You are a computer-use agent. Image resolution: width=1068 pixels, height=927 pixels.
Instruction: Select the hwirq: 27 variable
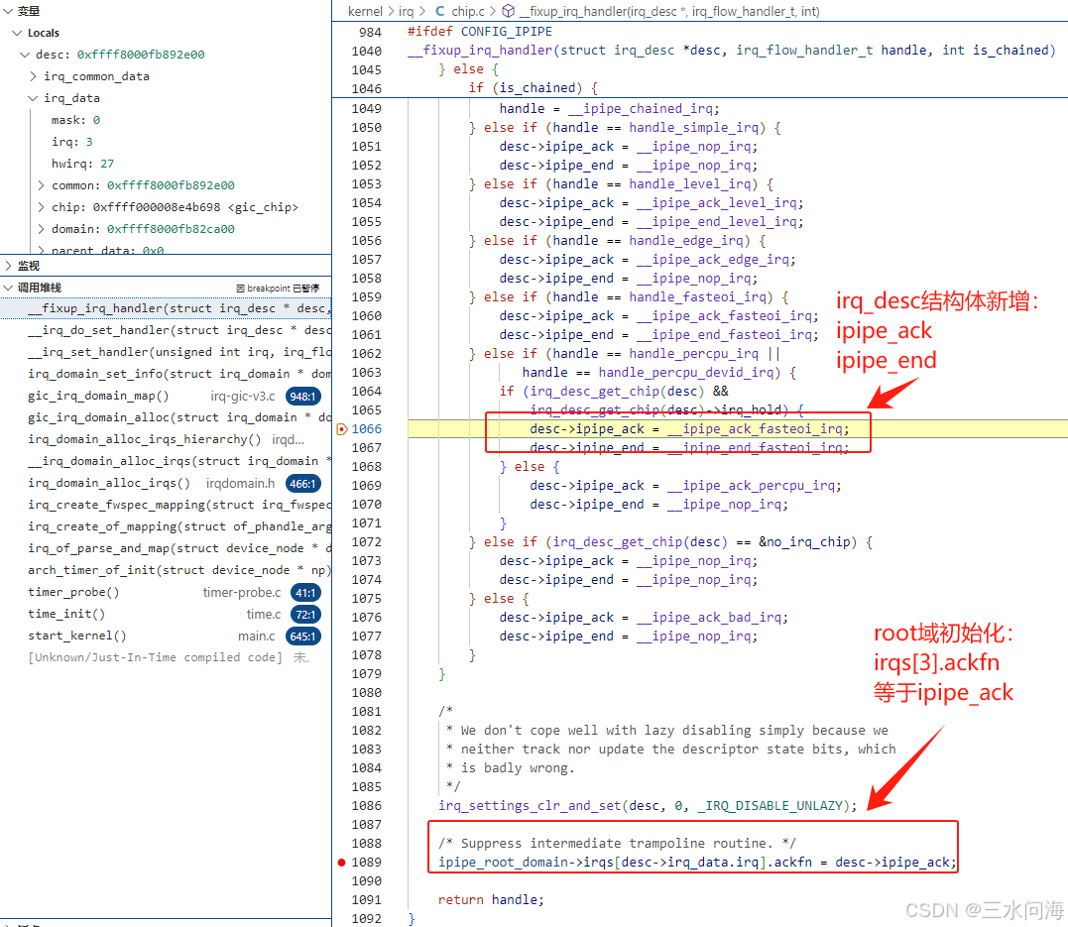tap(83, 164)
